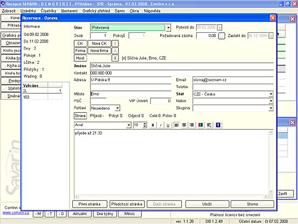This screenshot has height=224, width=298.
Task: Center the note text
Action: pos(184,125)
